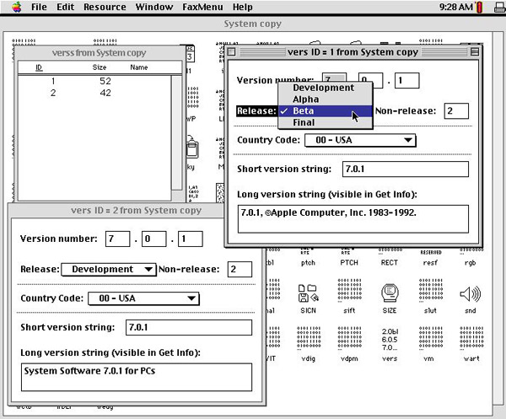Screen dimensions: 506x419
Task: Choose Development in the Release popup list
Action: pos(323,88)
